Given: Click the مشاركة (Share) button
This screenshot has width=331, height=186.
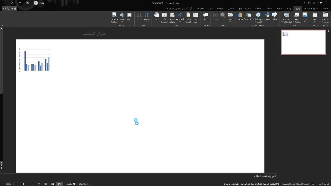Looking at the screenshot, I should point(10,9).
